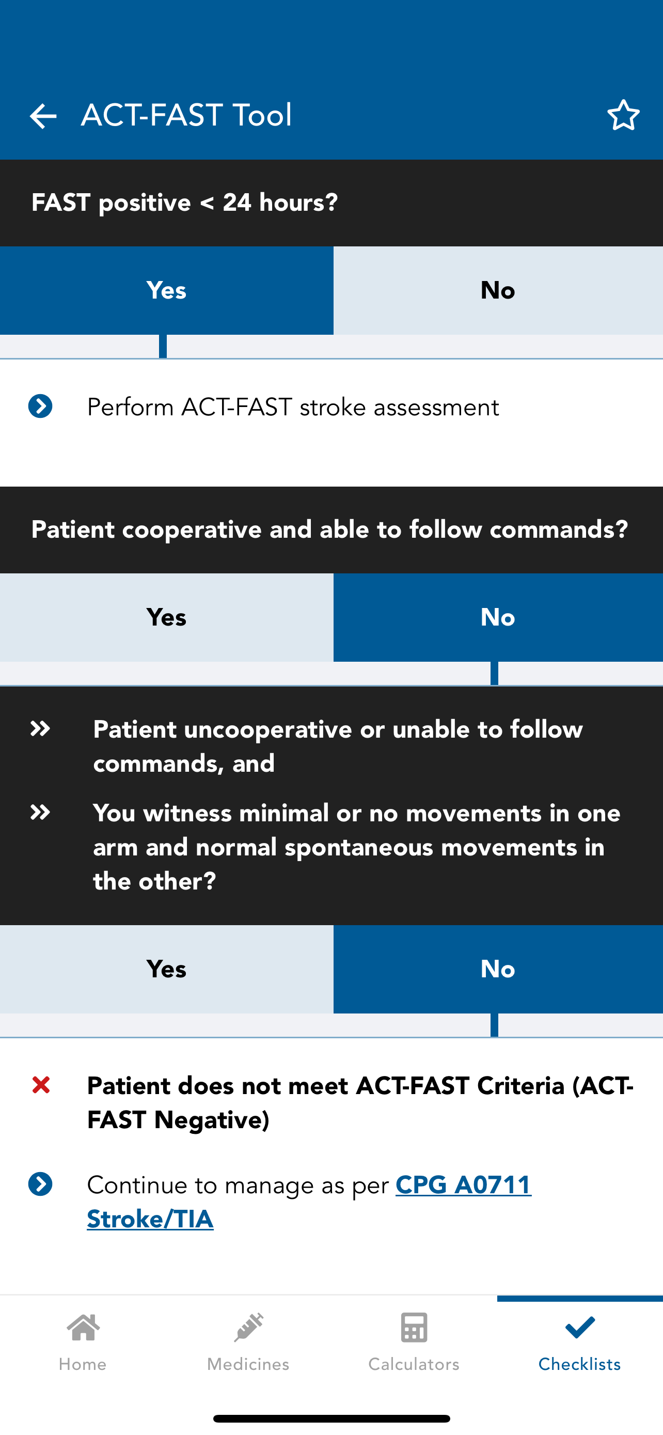Select No for minimal arm movements question

click(498, 969)
